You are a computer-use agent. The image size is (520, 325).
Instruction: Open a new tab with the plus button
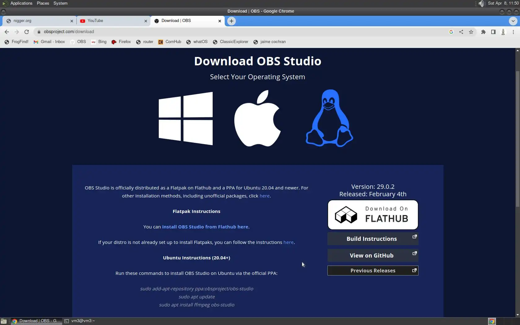[x=232, y=21]
